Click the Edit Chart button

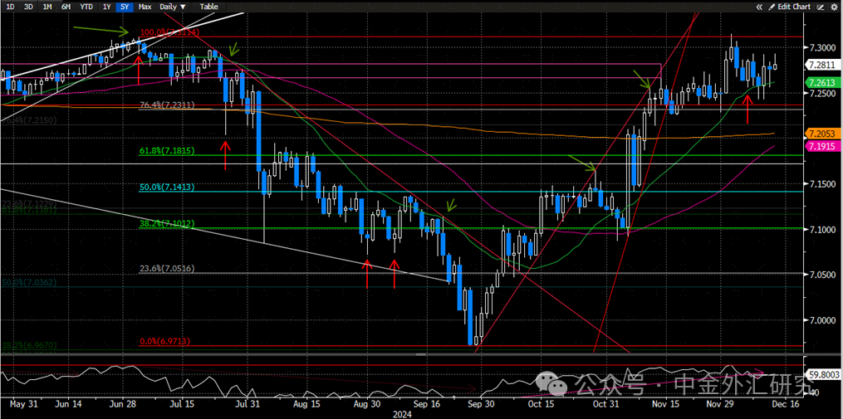click(x=794, y=7)
